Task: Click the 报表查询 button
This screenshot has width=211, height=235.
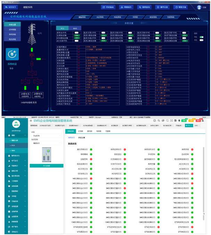Action: (144, 7)
